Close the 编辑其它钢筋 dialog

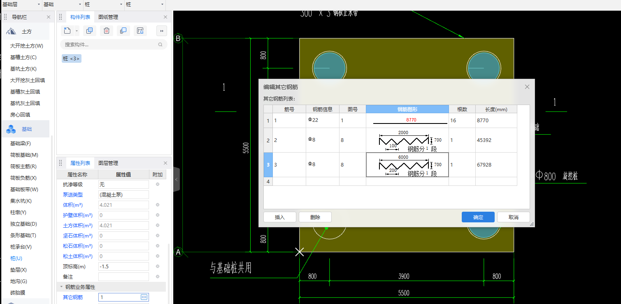(527, 87)
